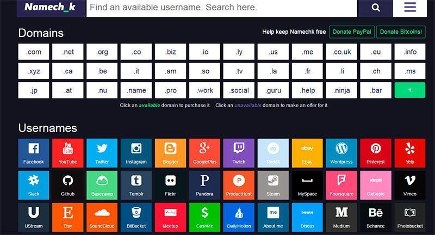Image resolution: width=435 pixels, height=235 pixels.
Task: Choose the .guru domain button
Action: pos(273,90)
